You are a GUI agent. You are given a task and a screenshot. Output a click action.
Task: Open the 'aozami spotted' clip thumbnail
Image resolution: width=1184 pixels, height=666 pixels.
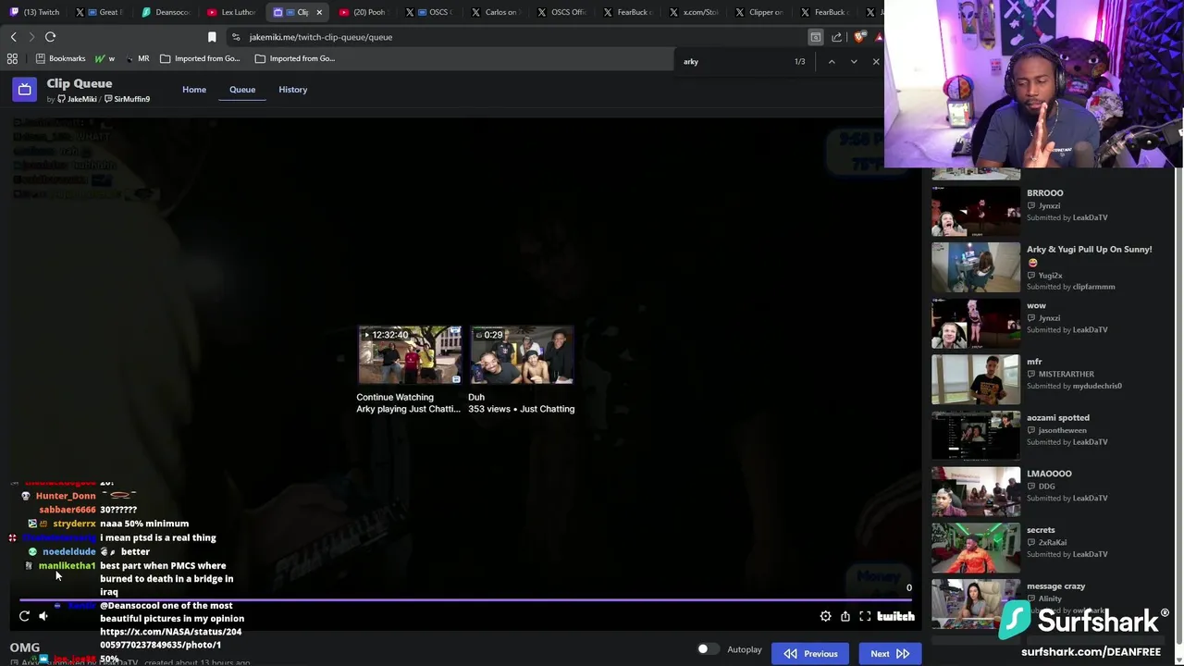tap(976, 436)
